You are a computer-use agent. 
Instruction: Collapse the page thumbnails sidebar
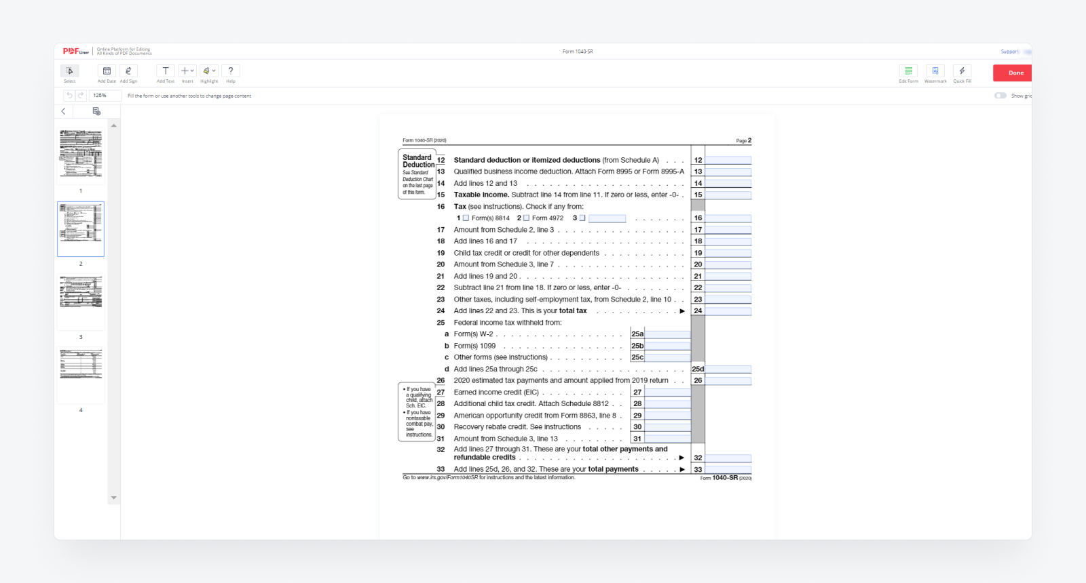64,111
